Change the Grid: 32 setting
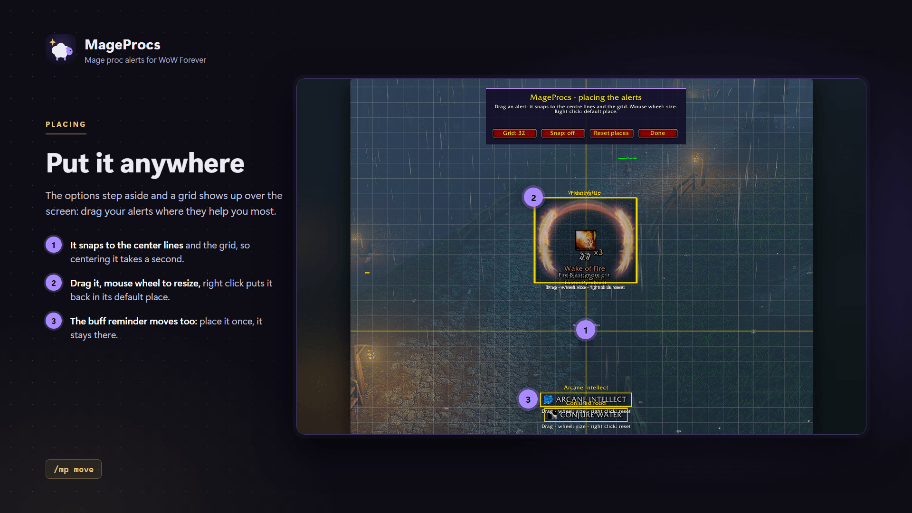 pyautogui.click(x=514, y=133)
